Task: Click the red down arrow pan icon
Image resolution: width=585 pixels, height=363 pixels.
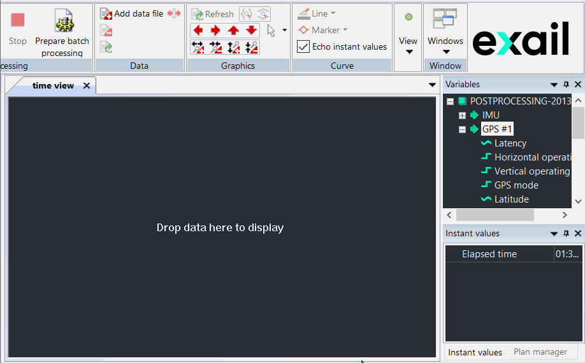Action: pos(252,31)
